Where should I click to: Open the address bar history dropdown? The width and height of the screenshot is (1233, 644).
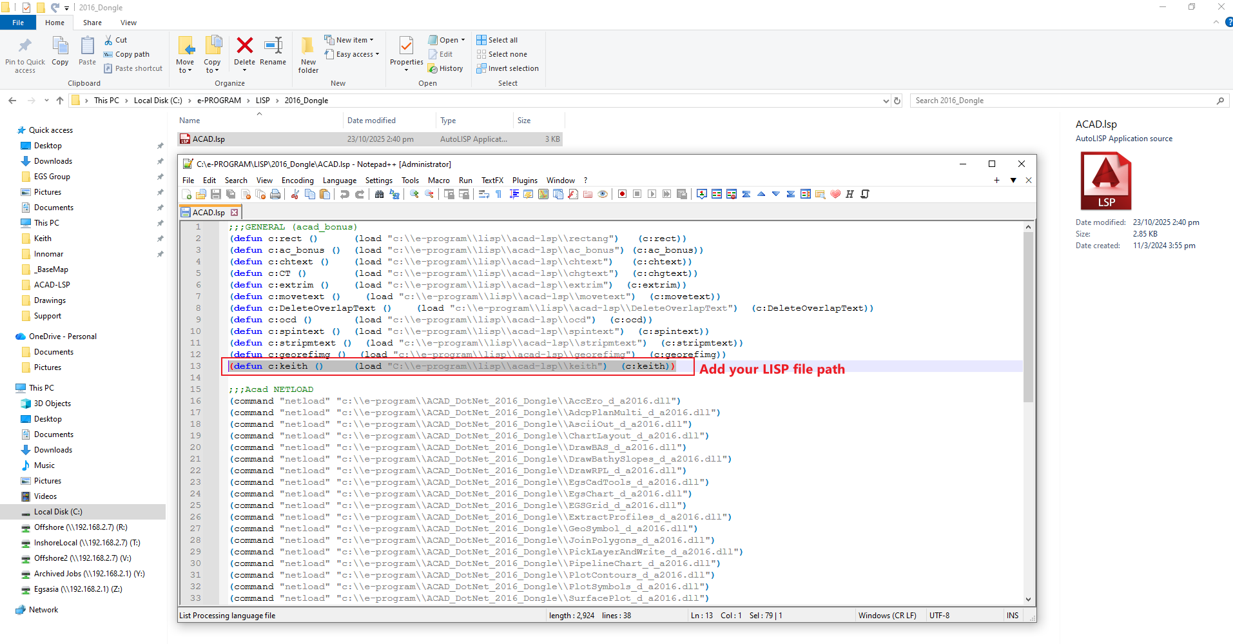point(886,100)
